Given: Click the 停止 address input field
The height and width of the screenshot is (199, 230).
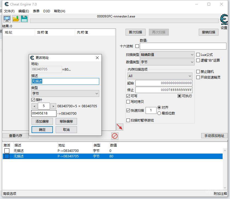Looking at the screenshot, I should pyautogui.click(x=164, y=90).
